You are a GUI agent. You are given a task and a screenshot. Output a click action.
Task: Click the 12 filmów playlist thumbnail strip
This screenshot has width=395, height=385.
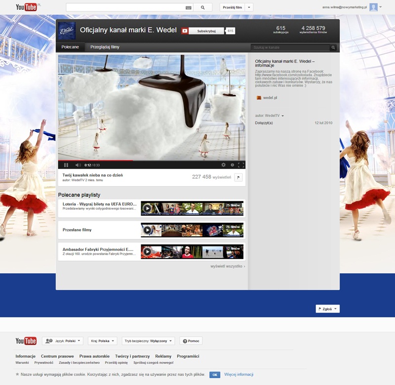(192, 251)
